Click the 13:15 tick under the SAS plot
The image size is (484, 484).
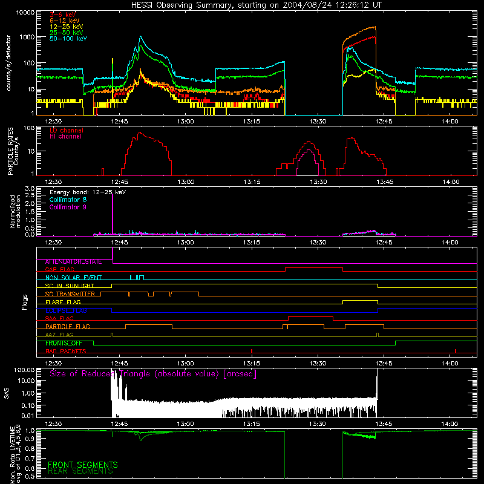point(252,424)
